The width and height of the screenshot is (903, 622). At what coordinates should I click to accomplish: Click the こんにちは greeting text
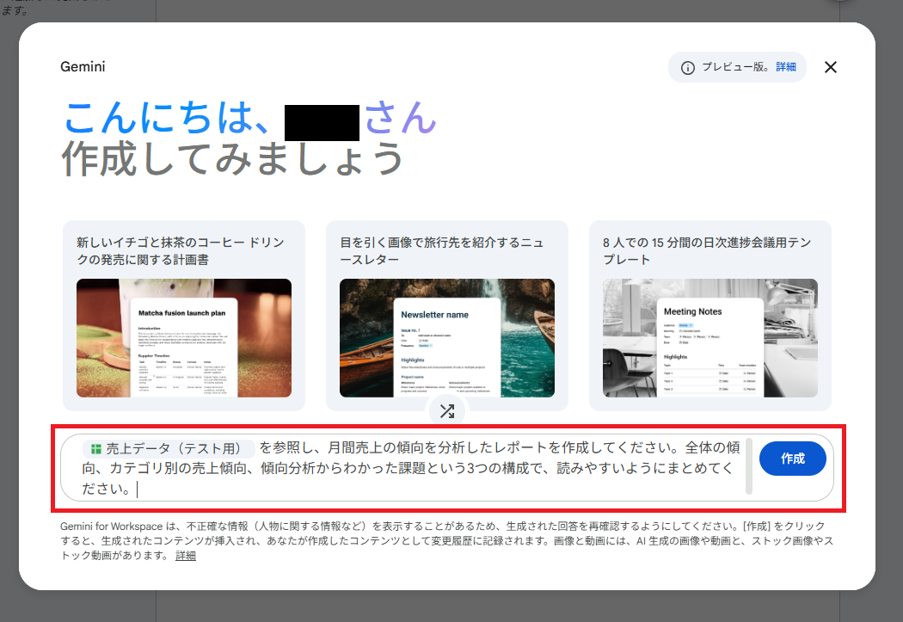coord(166,118)
